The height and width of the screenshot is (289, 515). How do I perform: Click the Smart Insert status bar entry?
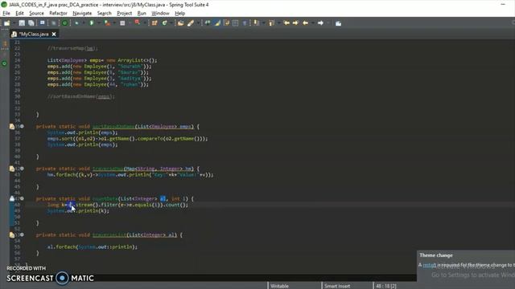337,286
